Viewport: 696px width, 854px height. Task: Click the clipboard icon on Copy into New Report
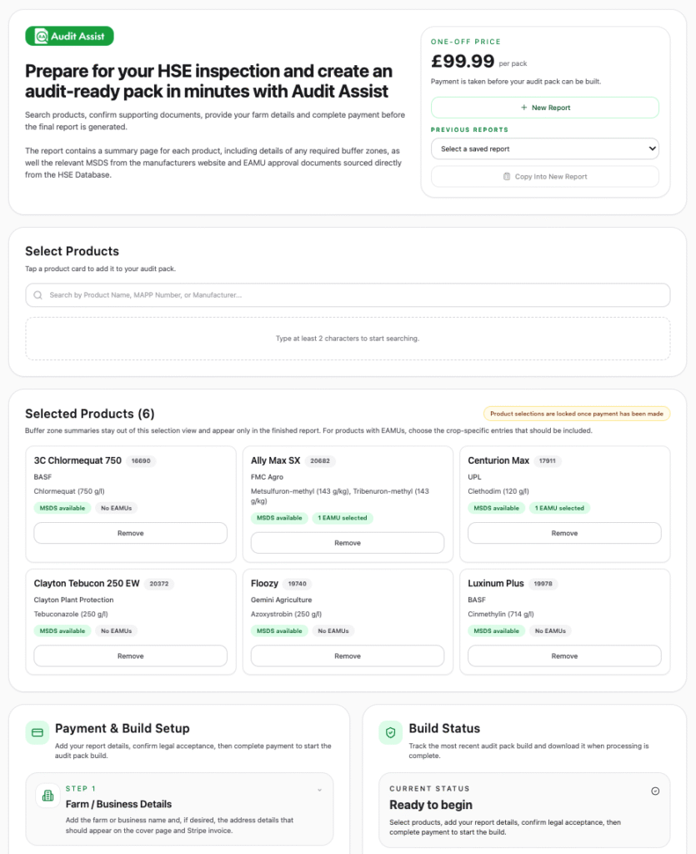point(507,177)
